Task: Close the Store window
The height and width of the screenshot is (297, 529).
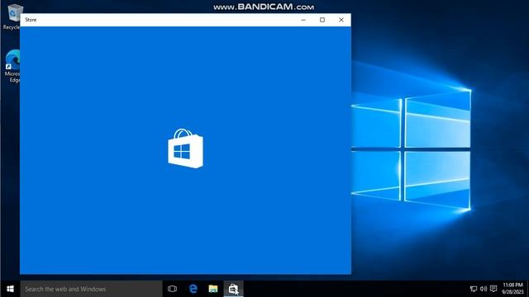Action: pyautogui.click(x=341, y=20)
